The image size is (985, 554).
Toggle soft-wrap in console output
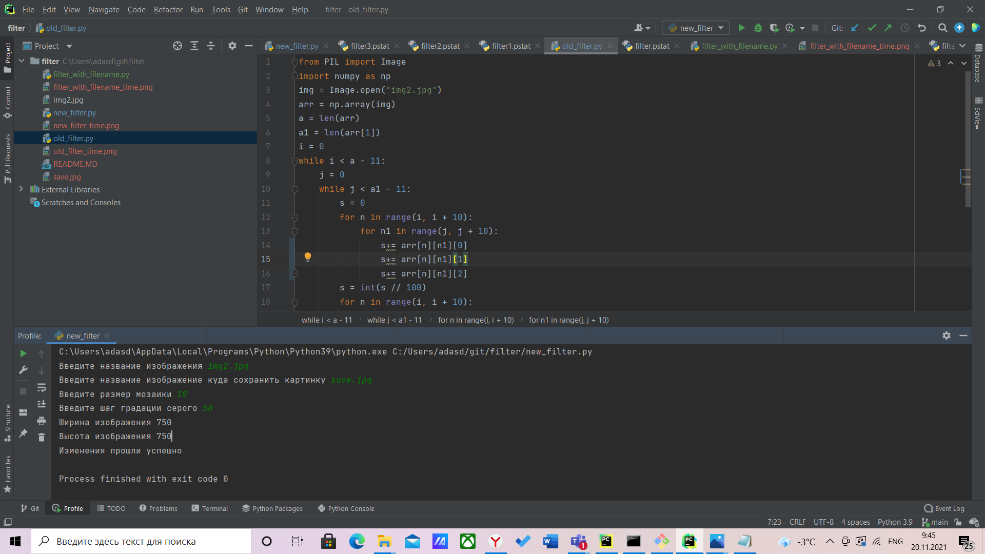[42, 388]
